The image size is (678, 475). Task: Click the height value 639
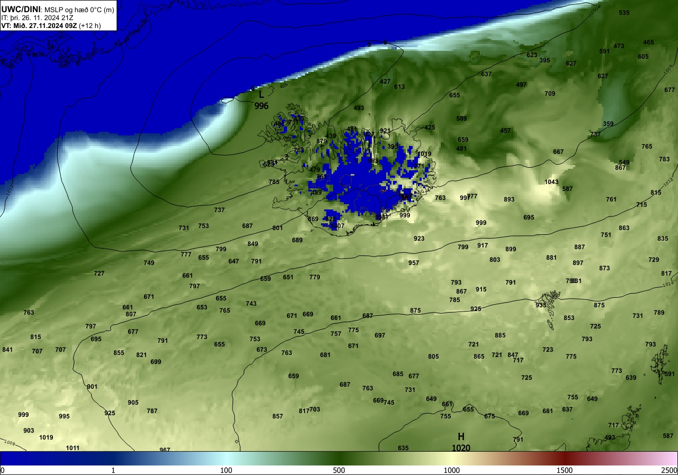(x=631, y=378)
